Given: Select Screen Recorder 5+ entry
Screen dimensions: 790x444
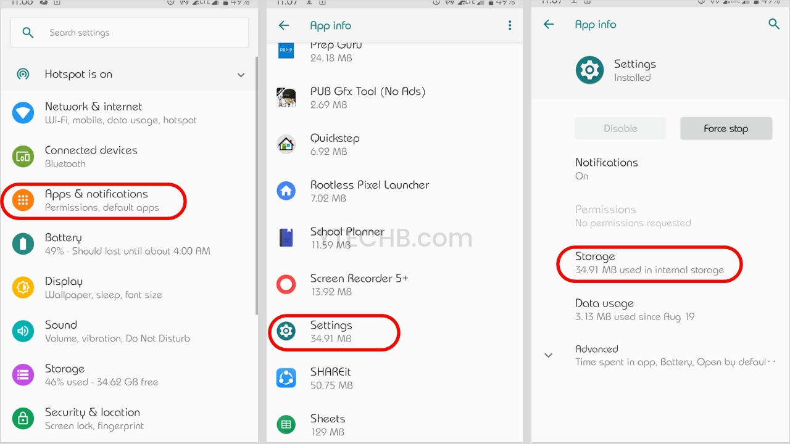Looking at the screenshot, I should click(x=394, y=284).
